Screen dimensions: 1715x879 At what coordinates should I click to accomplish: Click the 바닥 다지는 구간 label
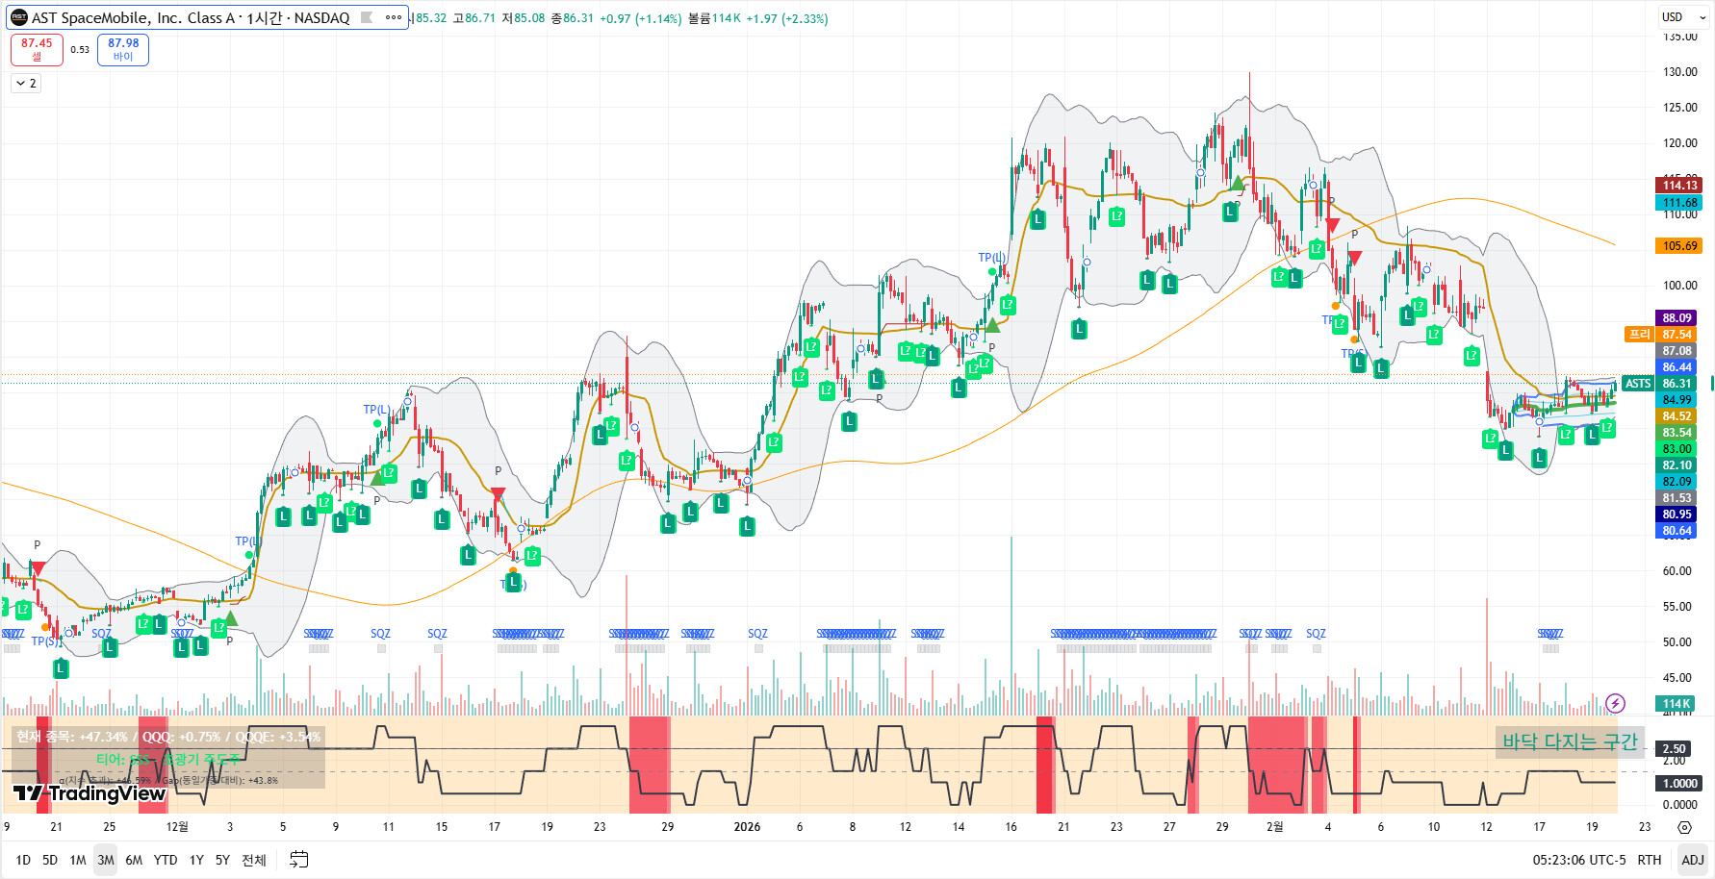point(1570,741)
